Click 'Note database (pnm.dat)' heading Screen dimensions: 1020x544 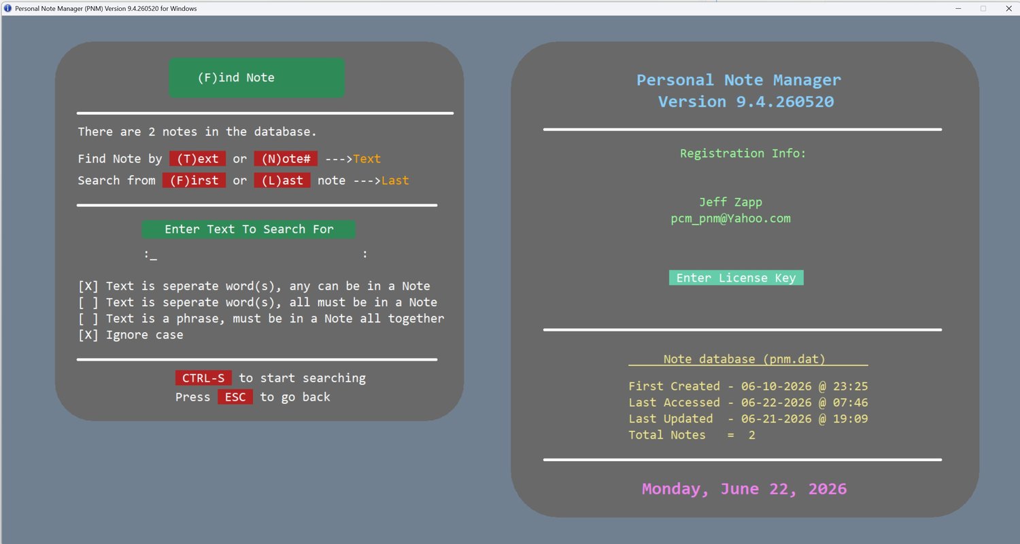(x=744, y=359)
